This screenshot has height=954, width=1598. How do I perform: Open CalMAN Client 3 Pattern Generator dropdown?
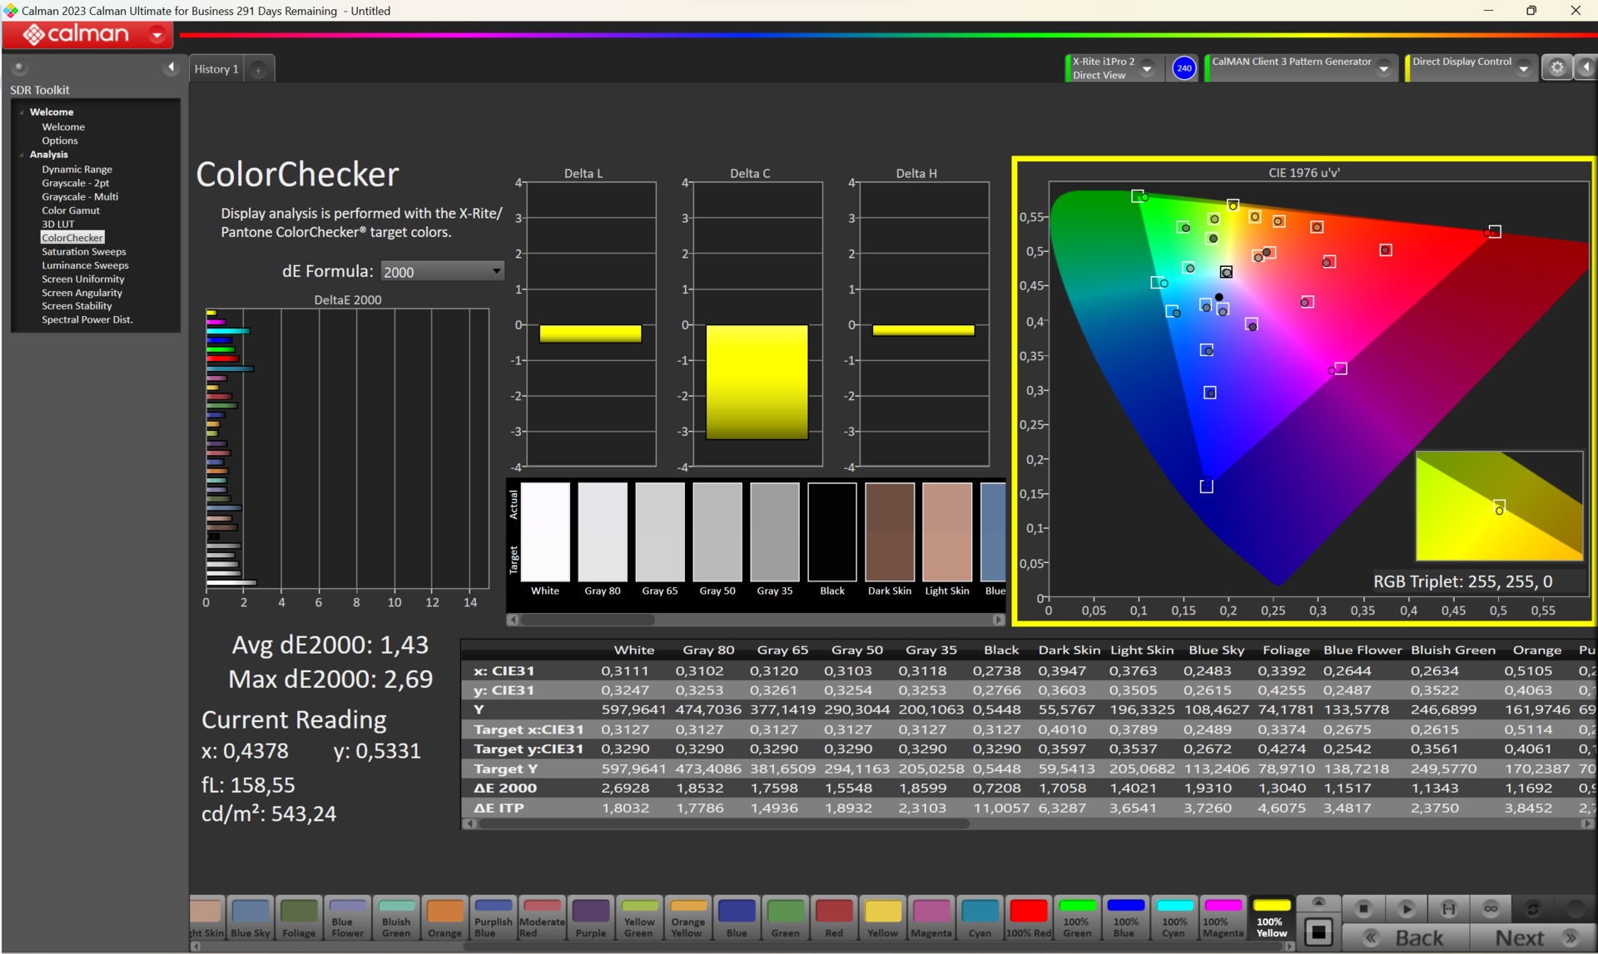[1383, 69]
